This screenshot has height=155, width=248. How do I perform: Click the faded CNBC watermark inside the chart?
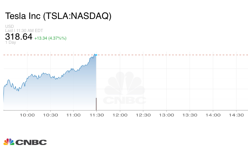pos(125,90)
